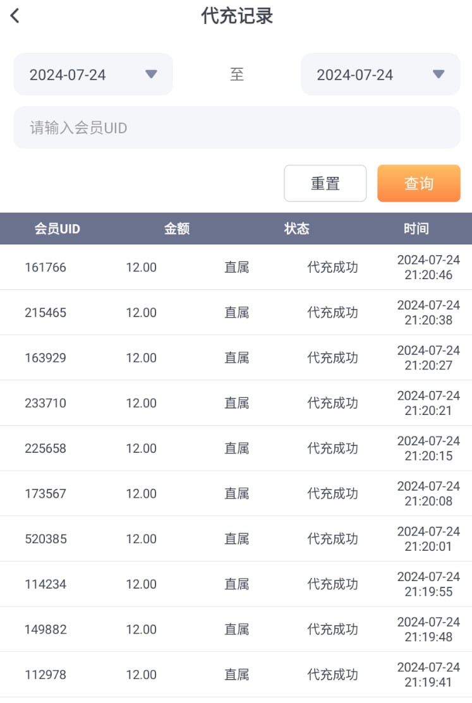Click the 会员UID column header

click(x=57, y=229)
